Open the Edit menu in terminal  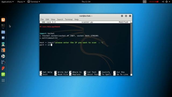point(47,19)
